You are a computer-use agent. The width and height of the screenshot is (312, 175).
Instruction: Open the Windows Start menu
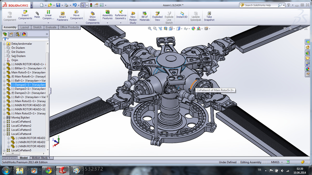pyautogui.click(x=5, y=171)
